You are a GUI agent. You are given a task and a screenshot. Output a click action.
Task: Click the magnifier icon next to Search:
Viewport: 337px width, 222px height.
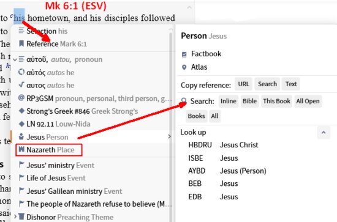point(184,100)
